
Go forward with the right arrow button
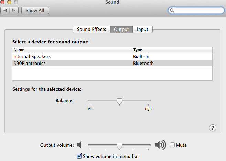14,10
